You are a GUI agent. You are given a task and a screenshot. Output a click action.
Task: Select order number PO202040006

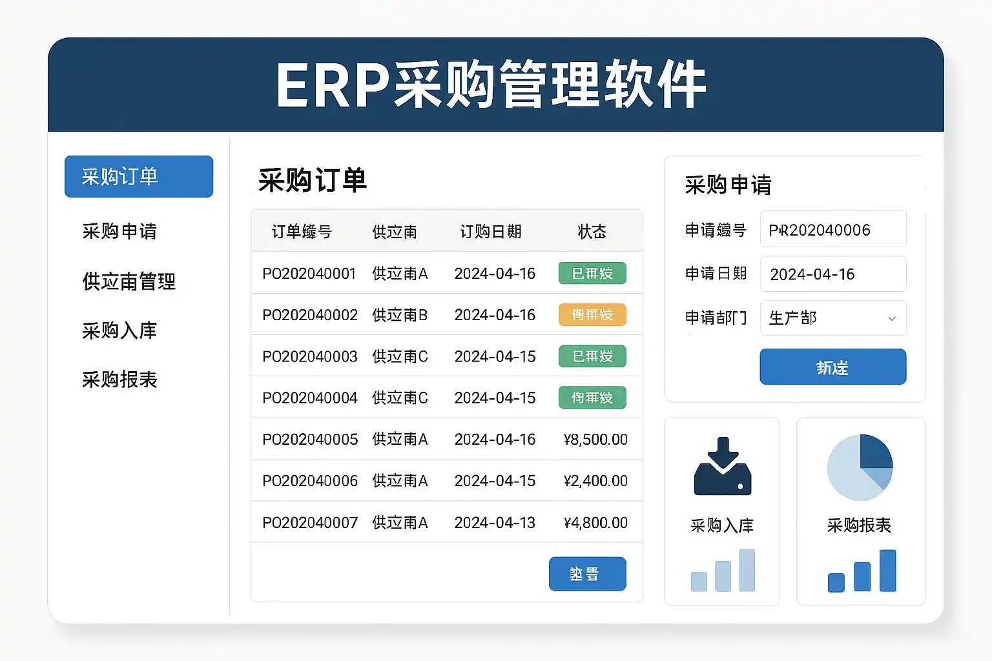coord(310,481)
